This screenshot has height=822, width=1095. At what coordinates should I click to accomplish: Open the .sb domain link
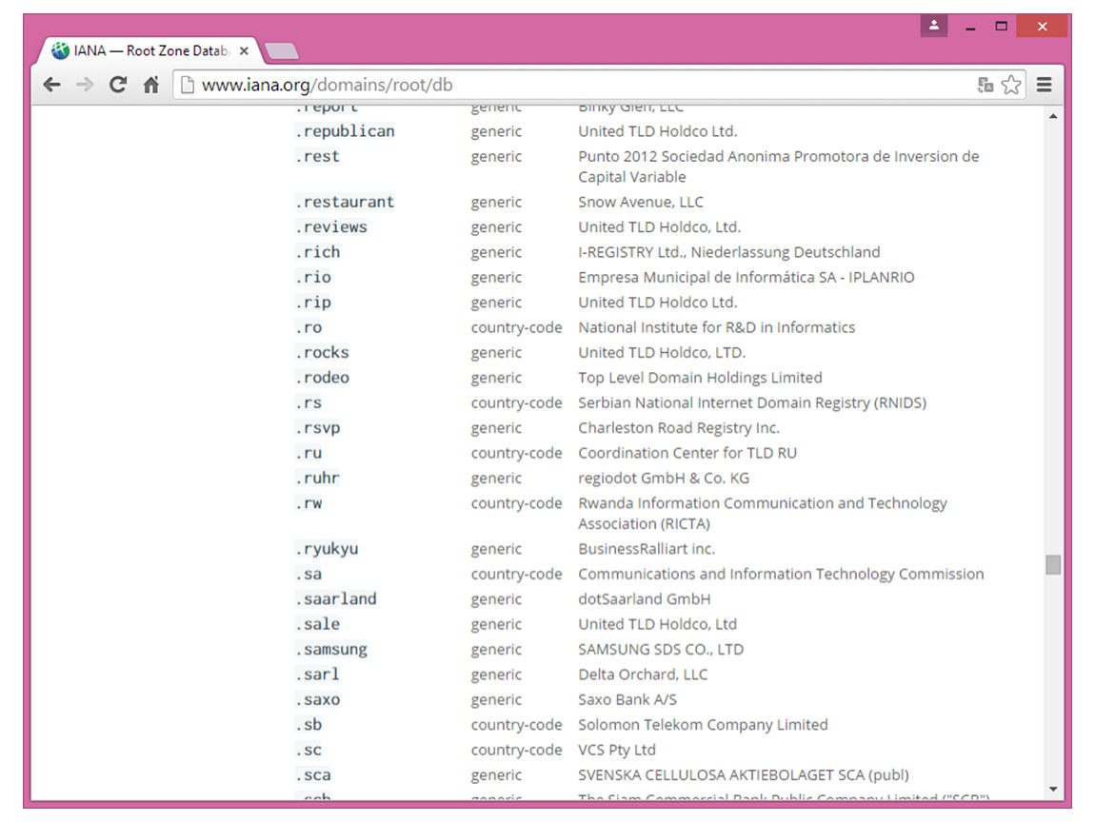308,724
